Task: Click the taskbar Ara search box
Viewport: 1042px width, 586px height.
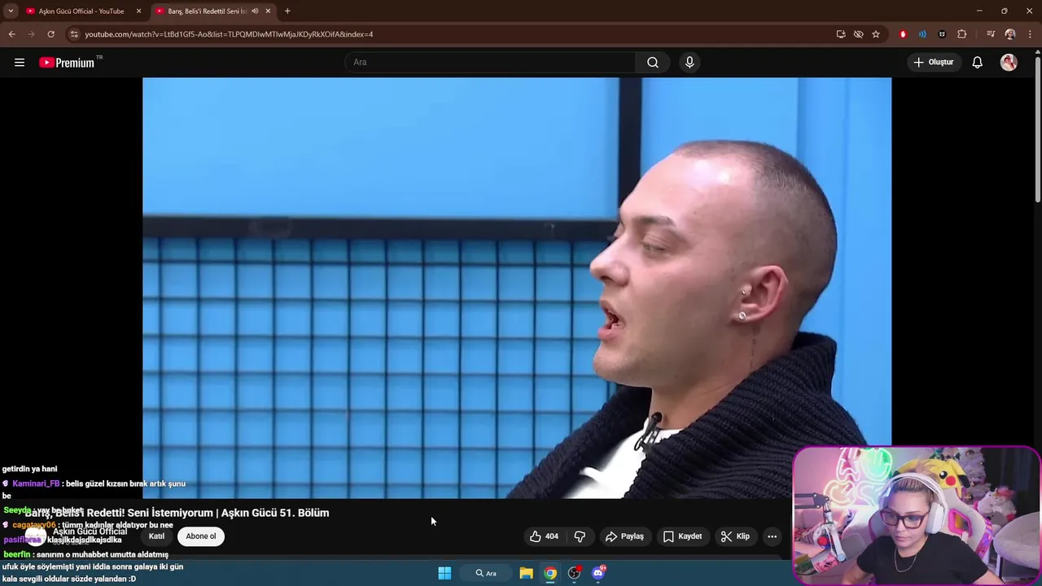Action: click(x=486, y=573)
